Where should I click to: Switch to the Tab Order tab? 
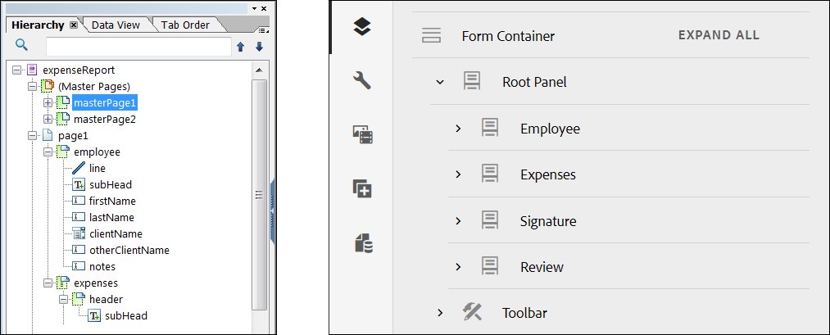pos(185,25)
